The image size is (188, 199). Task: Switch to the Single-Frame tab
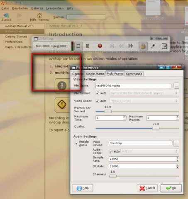[95, 74]
